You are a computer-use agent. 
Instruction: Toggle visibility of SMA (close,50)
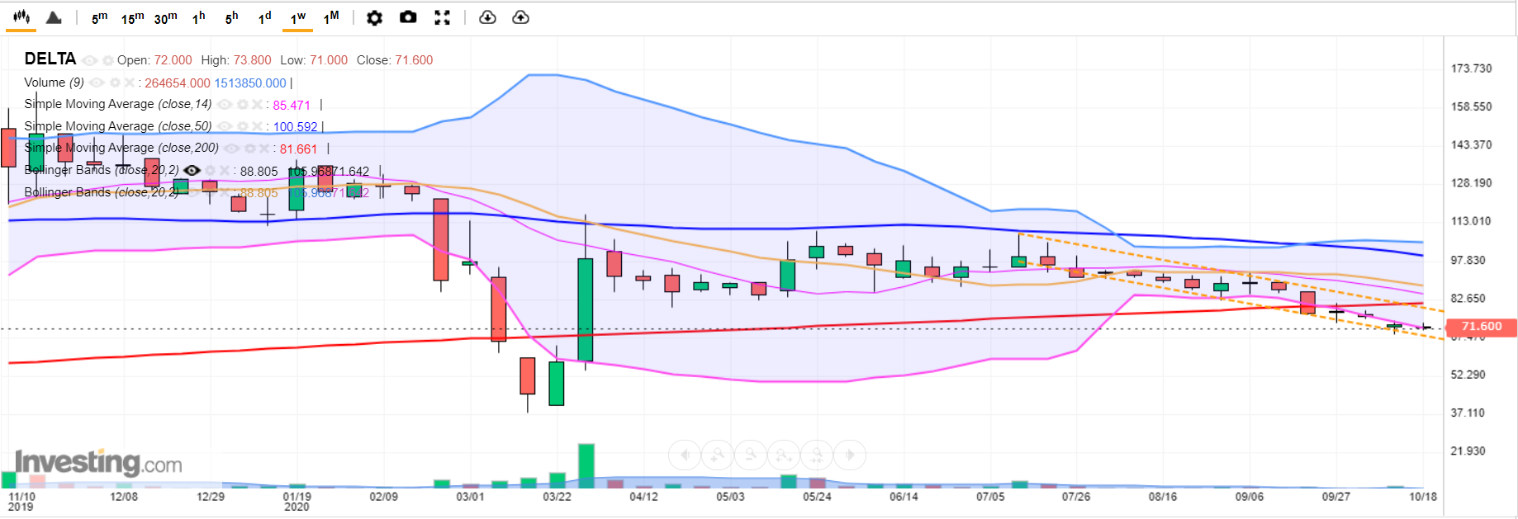(225, 126)
